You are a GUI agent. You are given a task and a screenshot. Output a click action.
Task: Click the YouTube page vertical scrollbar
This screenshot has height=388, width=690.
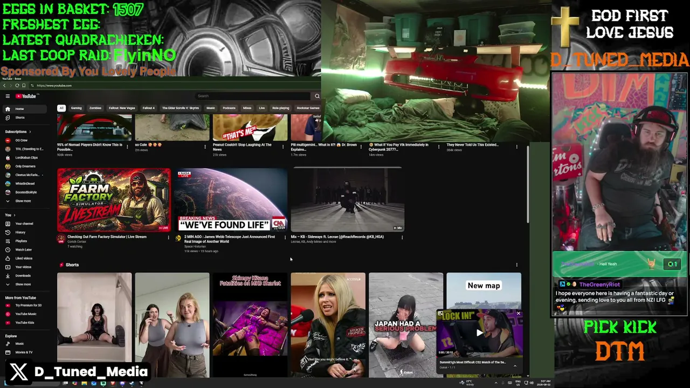coord(528,183)
